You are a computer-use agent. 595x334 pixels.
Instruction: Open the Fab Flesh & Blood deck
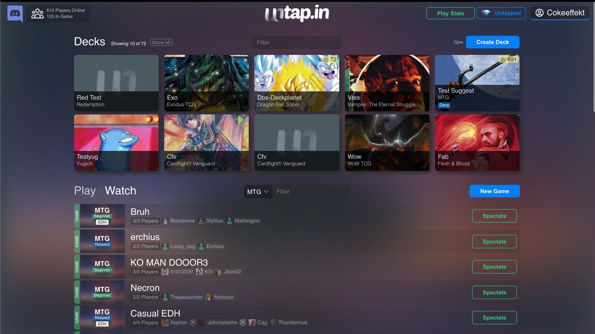(477, 143)
